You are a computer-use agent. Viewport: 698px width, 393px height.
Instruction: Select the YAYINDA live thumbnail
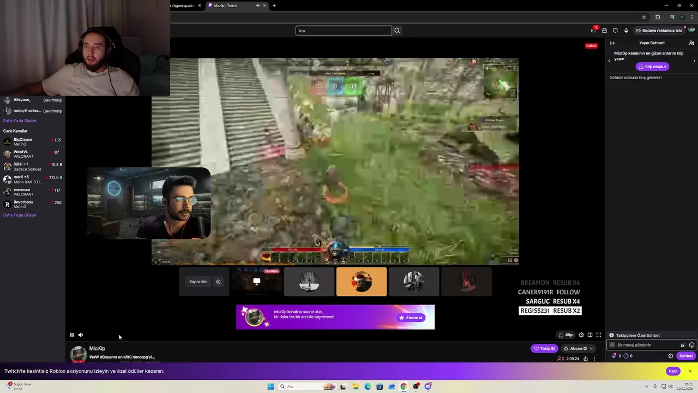(x=257, y=282)
